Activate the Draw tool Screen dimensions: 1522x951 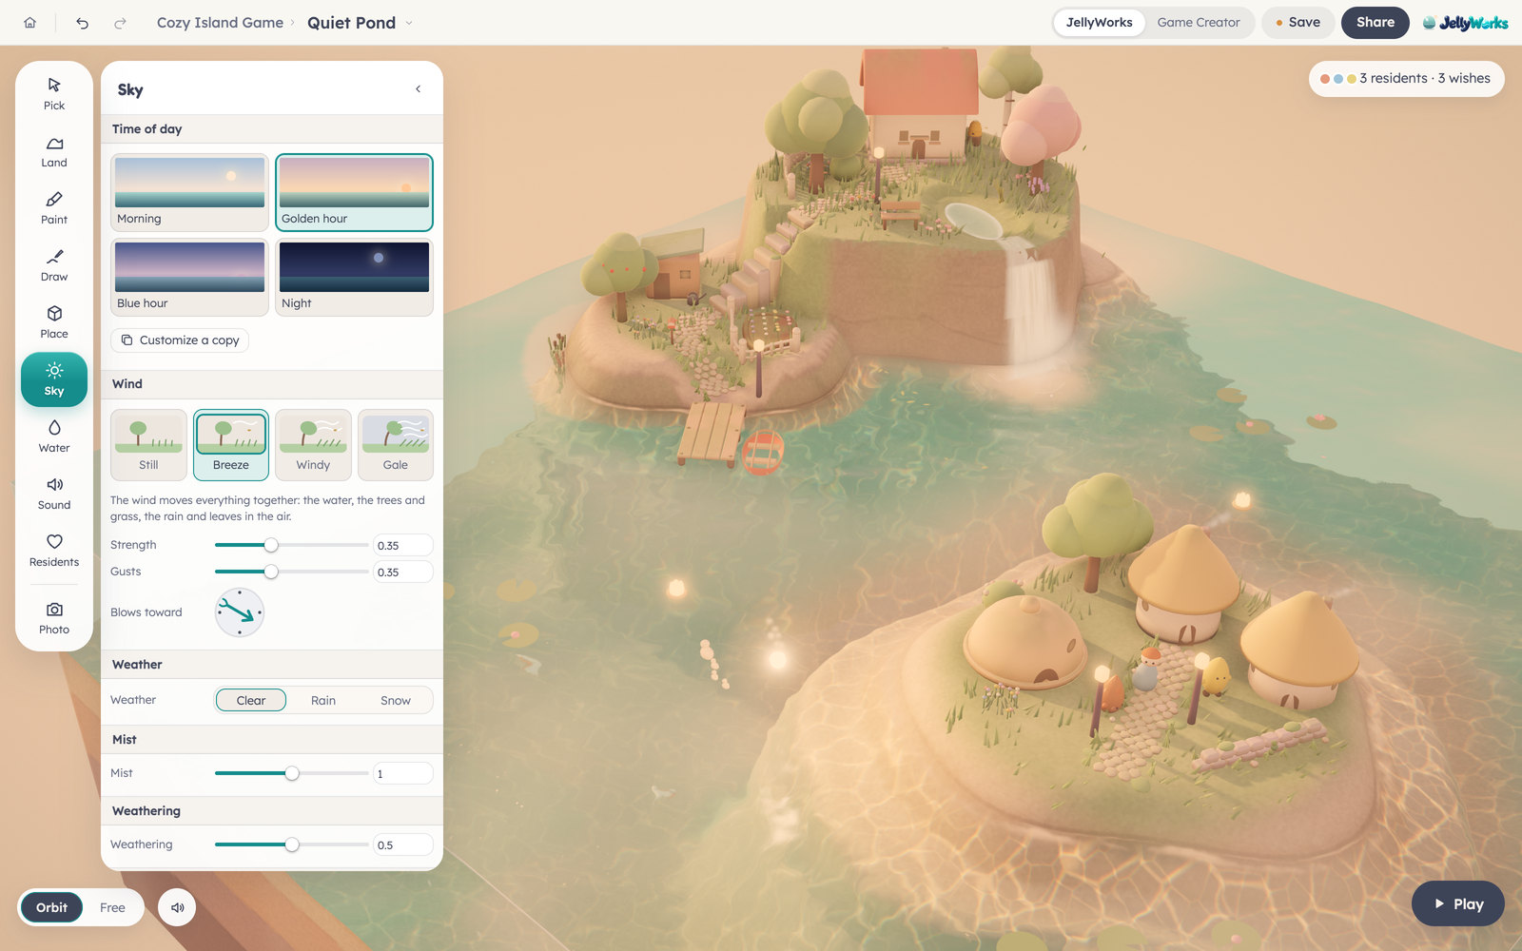pos(54,265)
